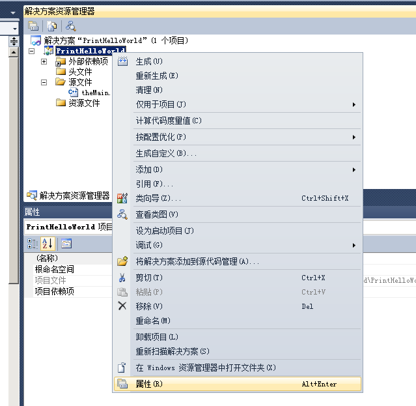This screenshot has width=416, height=406.
Task: Choose 引用(F)... menu entry
Action: 238,184
